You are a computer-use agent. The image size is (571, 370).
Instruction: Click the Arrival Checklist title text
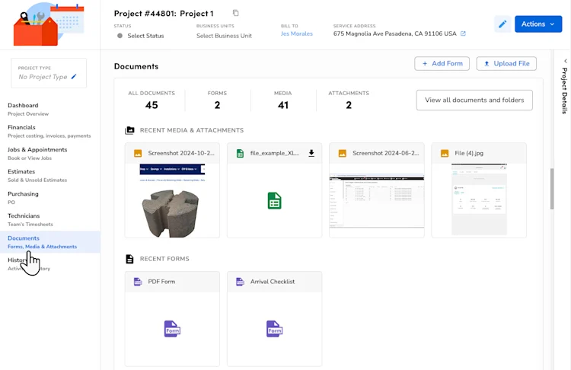point(273,282)
